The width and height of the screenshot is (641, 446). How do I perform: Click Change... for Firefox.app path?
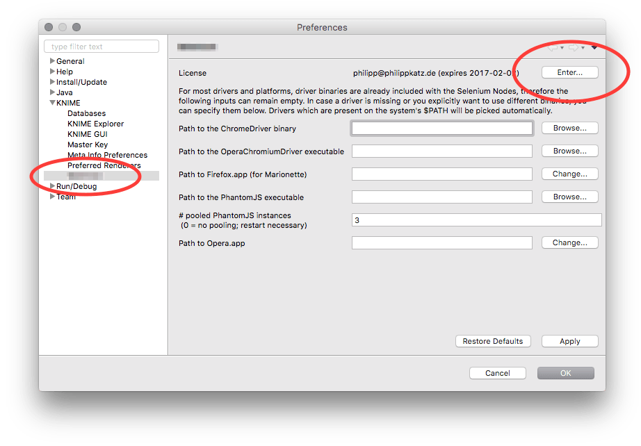[x=570, y=174]
